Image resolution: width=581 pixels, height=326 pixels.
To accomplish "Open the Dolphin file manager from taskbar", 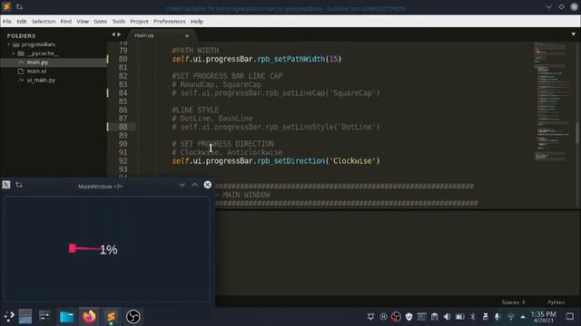I will (67, 317).
